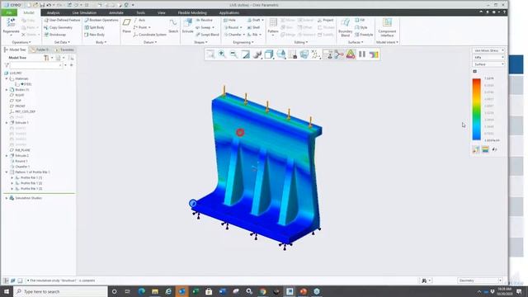Image resolution: width=528 pixels, height=297 pixels.
Task: Click the Zoom Out magnifier icon
Action: (233, 54)
